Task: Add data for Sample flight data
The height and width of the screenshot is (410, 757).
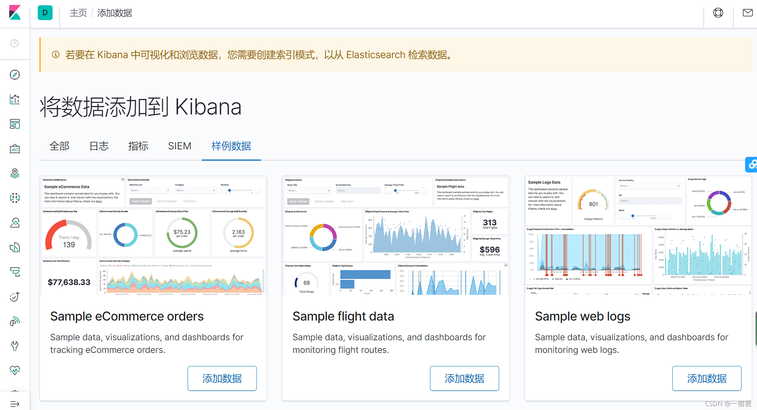Action: coord(464,378)
